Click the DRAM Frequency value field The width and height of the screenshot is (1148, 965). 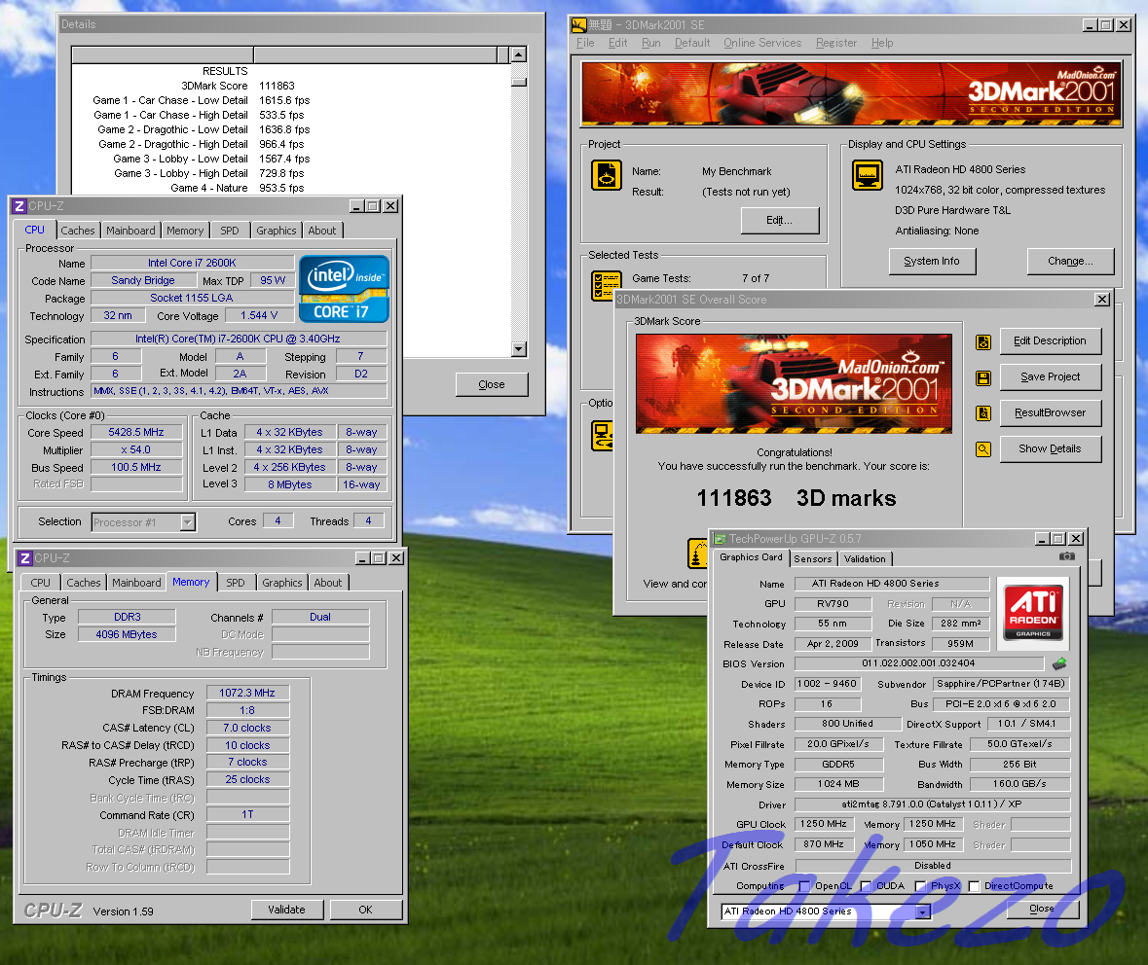[x=247, y=693]
